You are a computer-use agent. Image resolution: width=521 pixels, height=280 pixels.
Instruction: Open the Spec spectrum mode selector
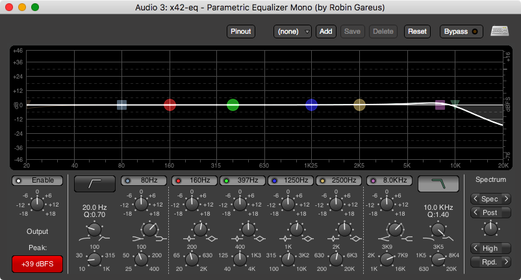tap(491, 199)
